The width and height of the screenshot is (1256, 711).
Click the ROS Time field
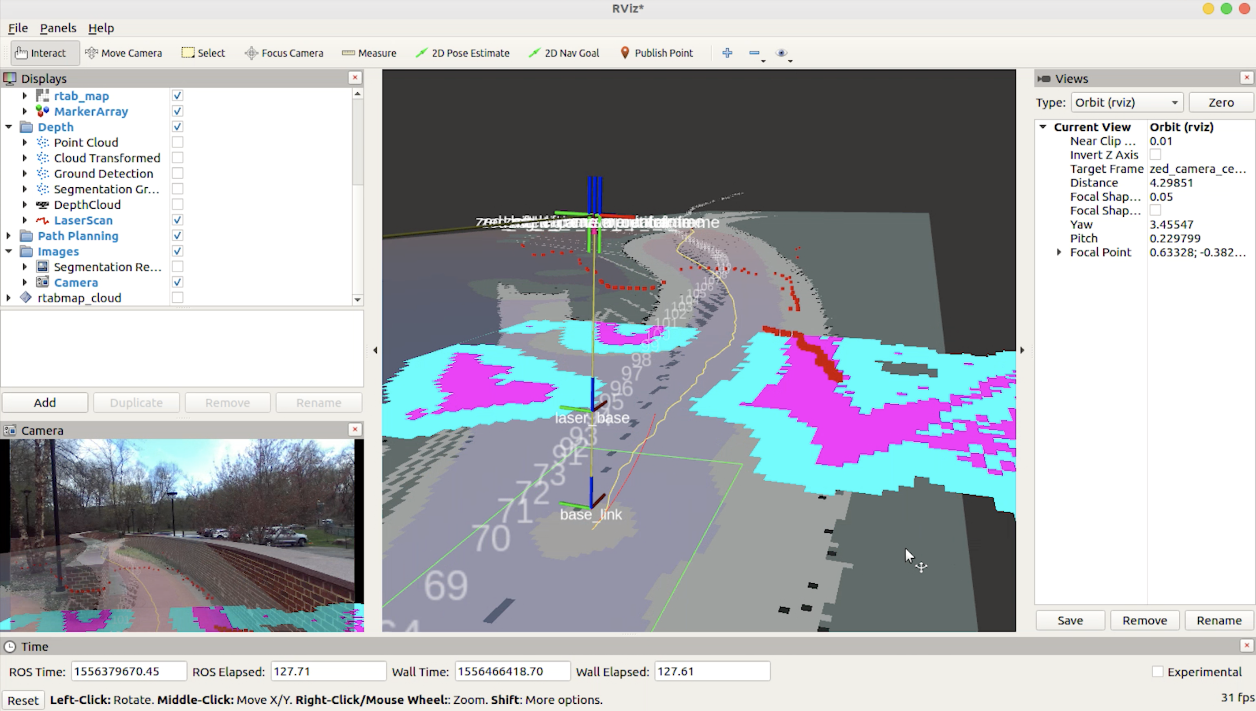click(128, 671)
